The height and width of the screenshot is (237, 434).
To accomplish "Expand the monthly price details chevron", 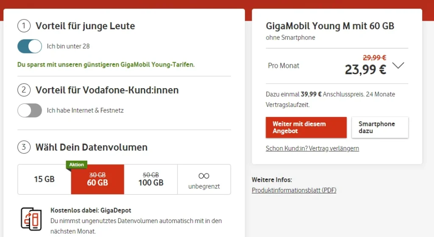I will pos(398,66).
